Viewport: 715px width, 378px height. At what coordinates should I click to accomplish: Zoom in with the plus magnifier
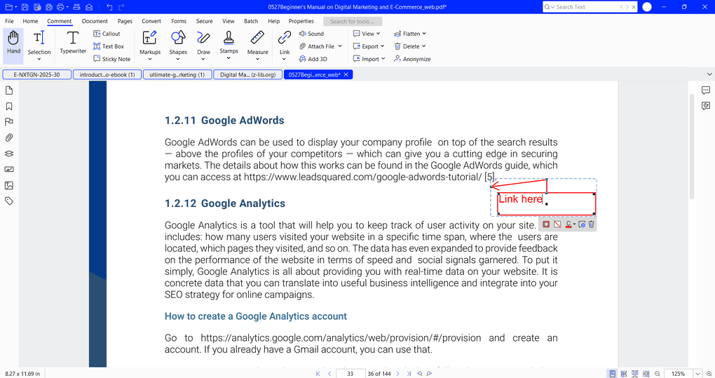coord(709,373)
